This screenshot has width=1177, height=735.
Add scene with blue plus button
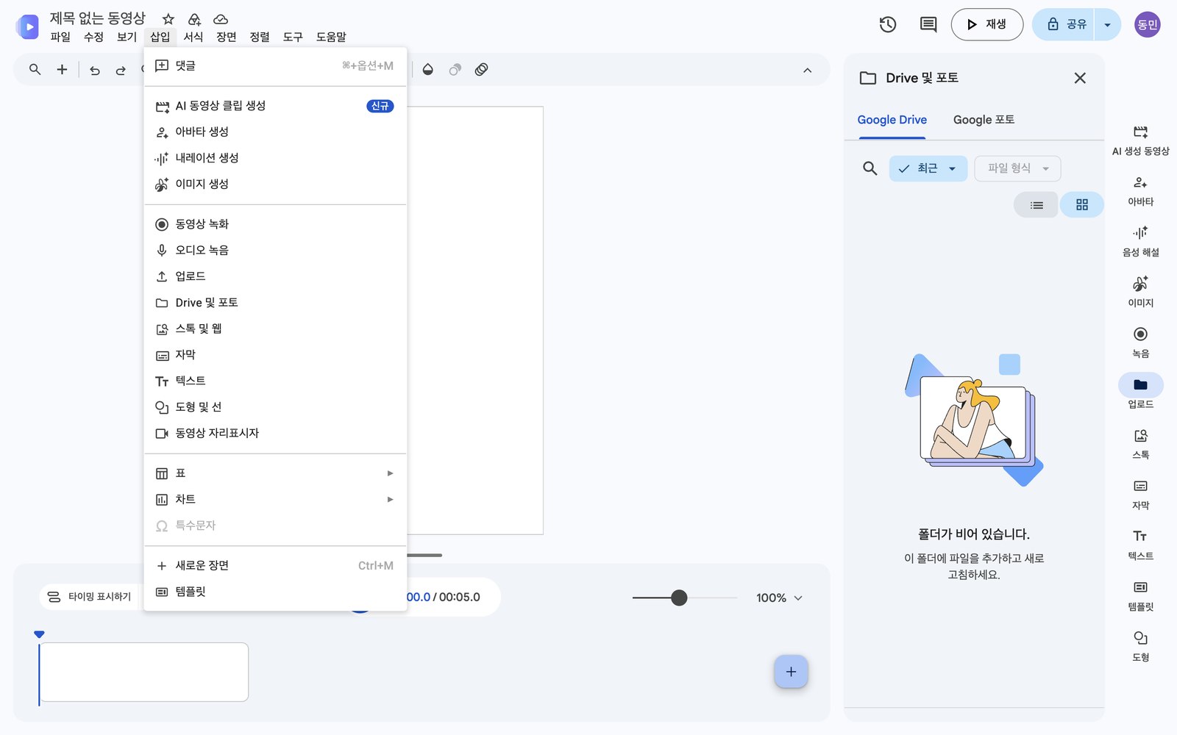coord(791,672)
